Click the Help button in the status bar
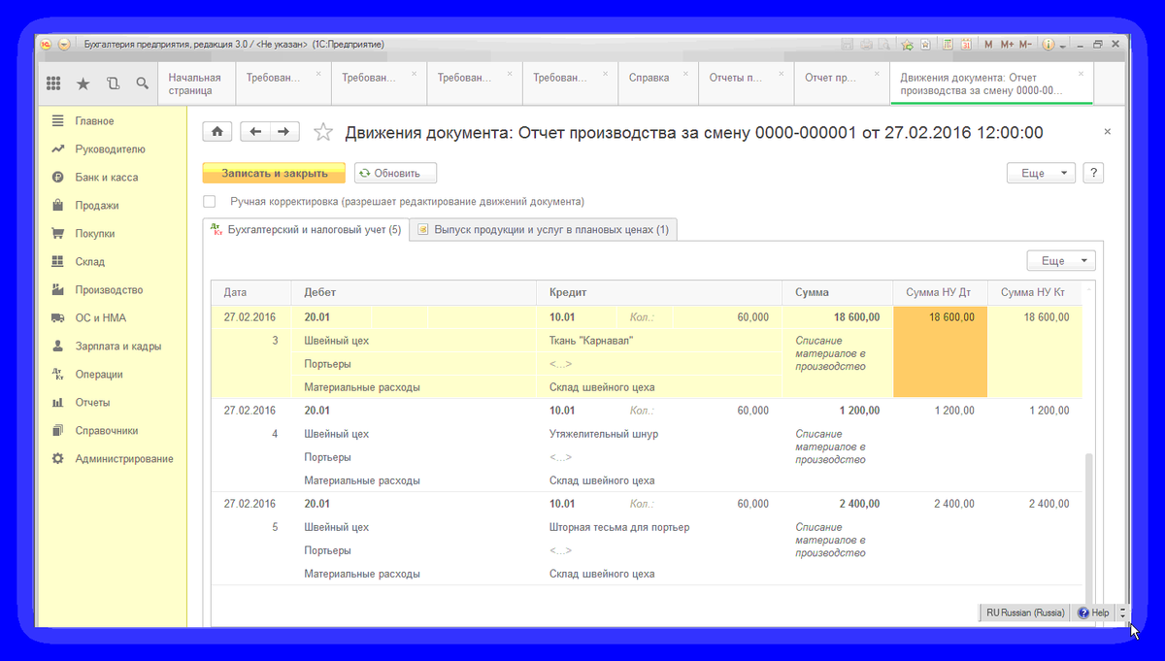This screenshot has height=661, width=1165. pos(1093,612)
